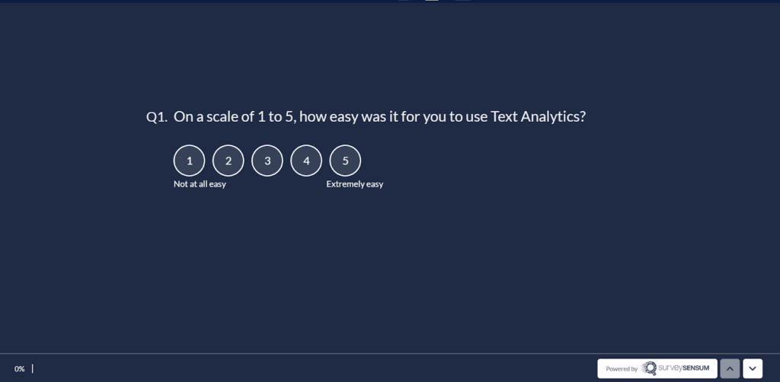Advance to next question with down arrow
The height and width of the screenshot is (382, 780).
point(753,368)
